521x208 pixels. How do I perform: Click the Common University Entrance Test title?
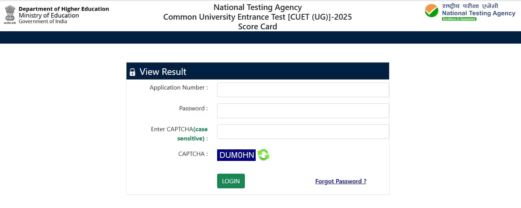point(258,17)
